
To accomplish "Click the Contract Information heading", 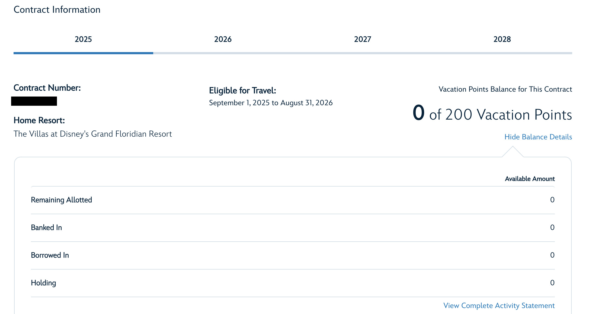I will pos(57,10).
